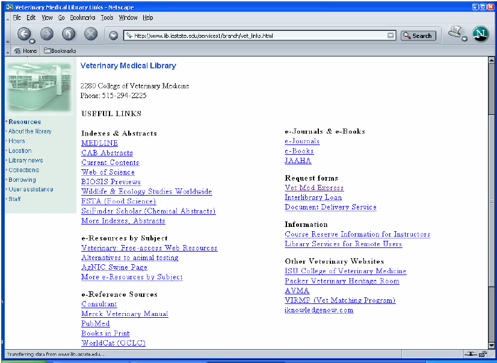Click the online/offline connection icon in status bar

coord(471,354)
